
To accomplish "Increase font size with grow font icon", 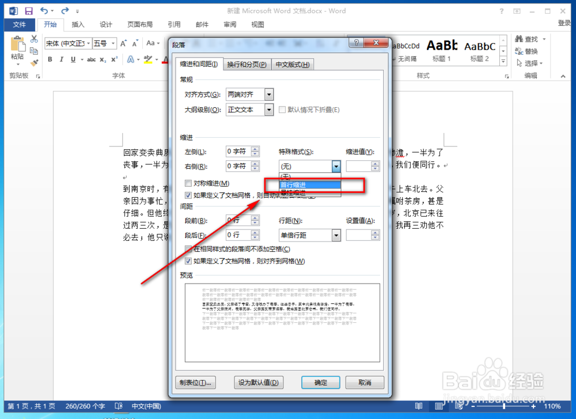I will [x=123, y=43].
